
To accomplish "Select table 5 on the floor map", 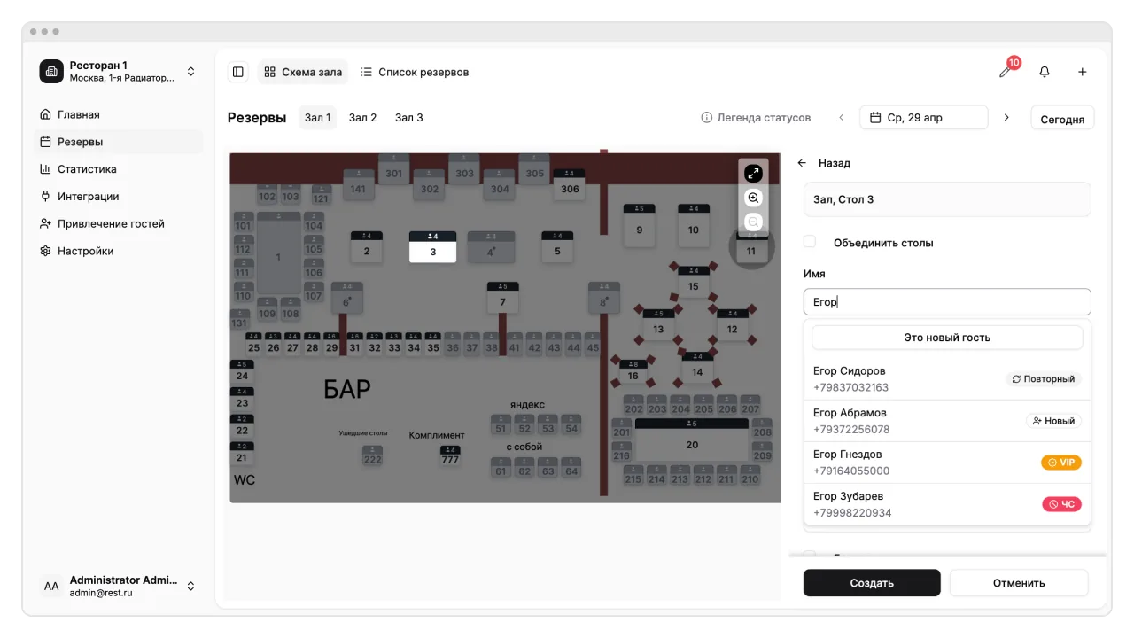I will coord(557,247).
